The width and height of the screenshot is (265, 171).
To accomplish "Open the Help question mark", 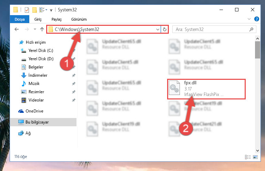I will click(x=256, y=19).
